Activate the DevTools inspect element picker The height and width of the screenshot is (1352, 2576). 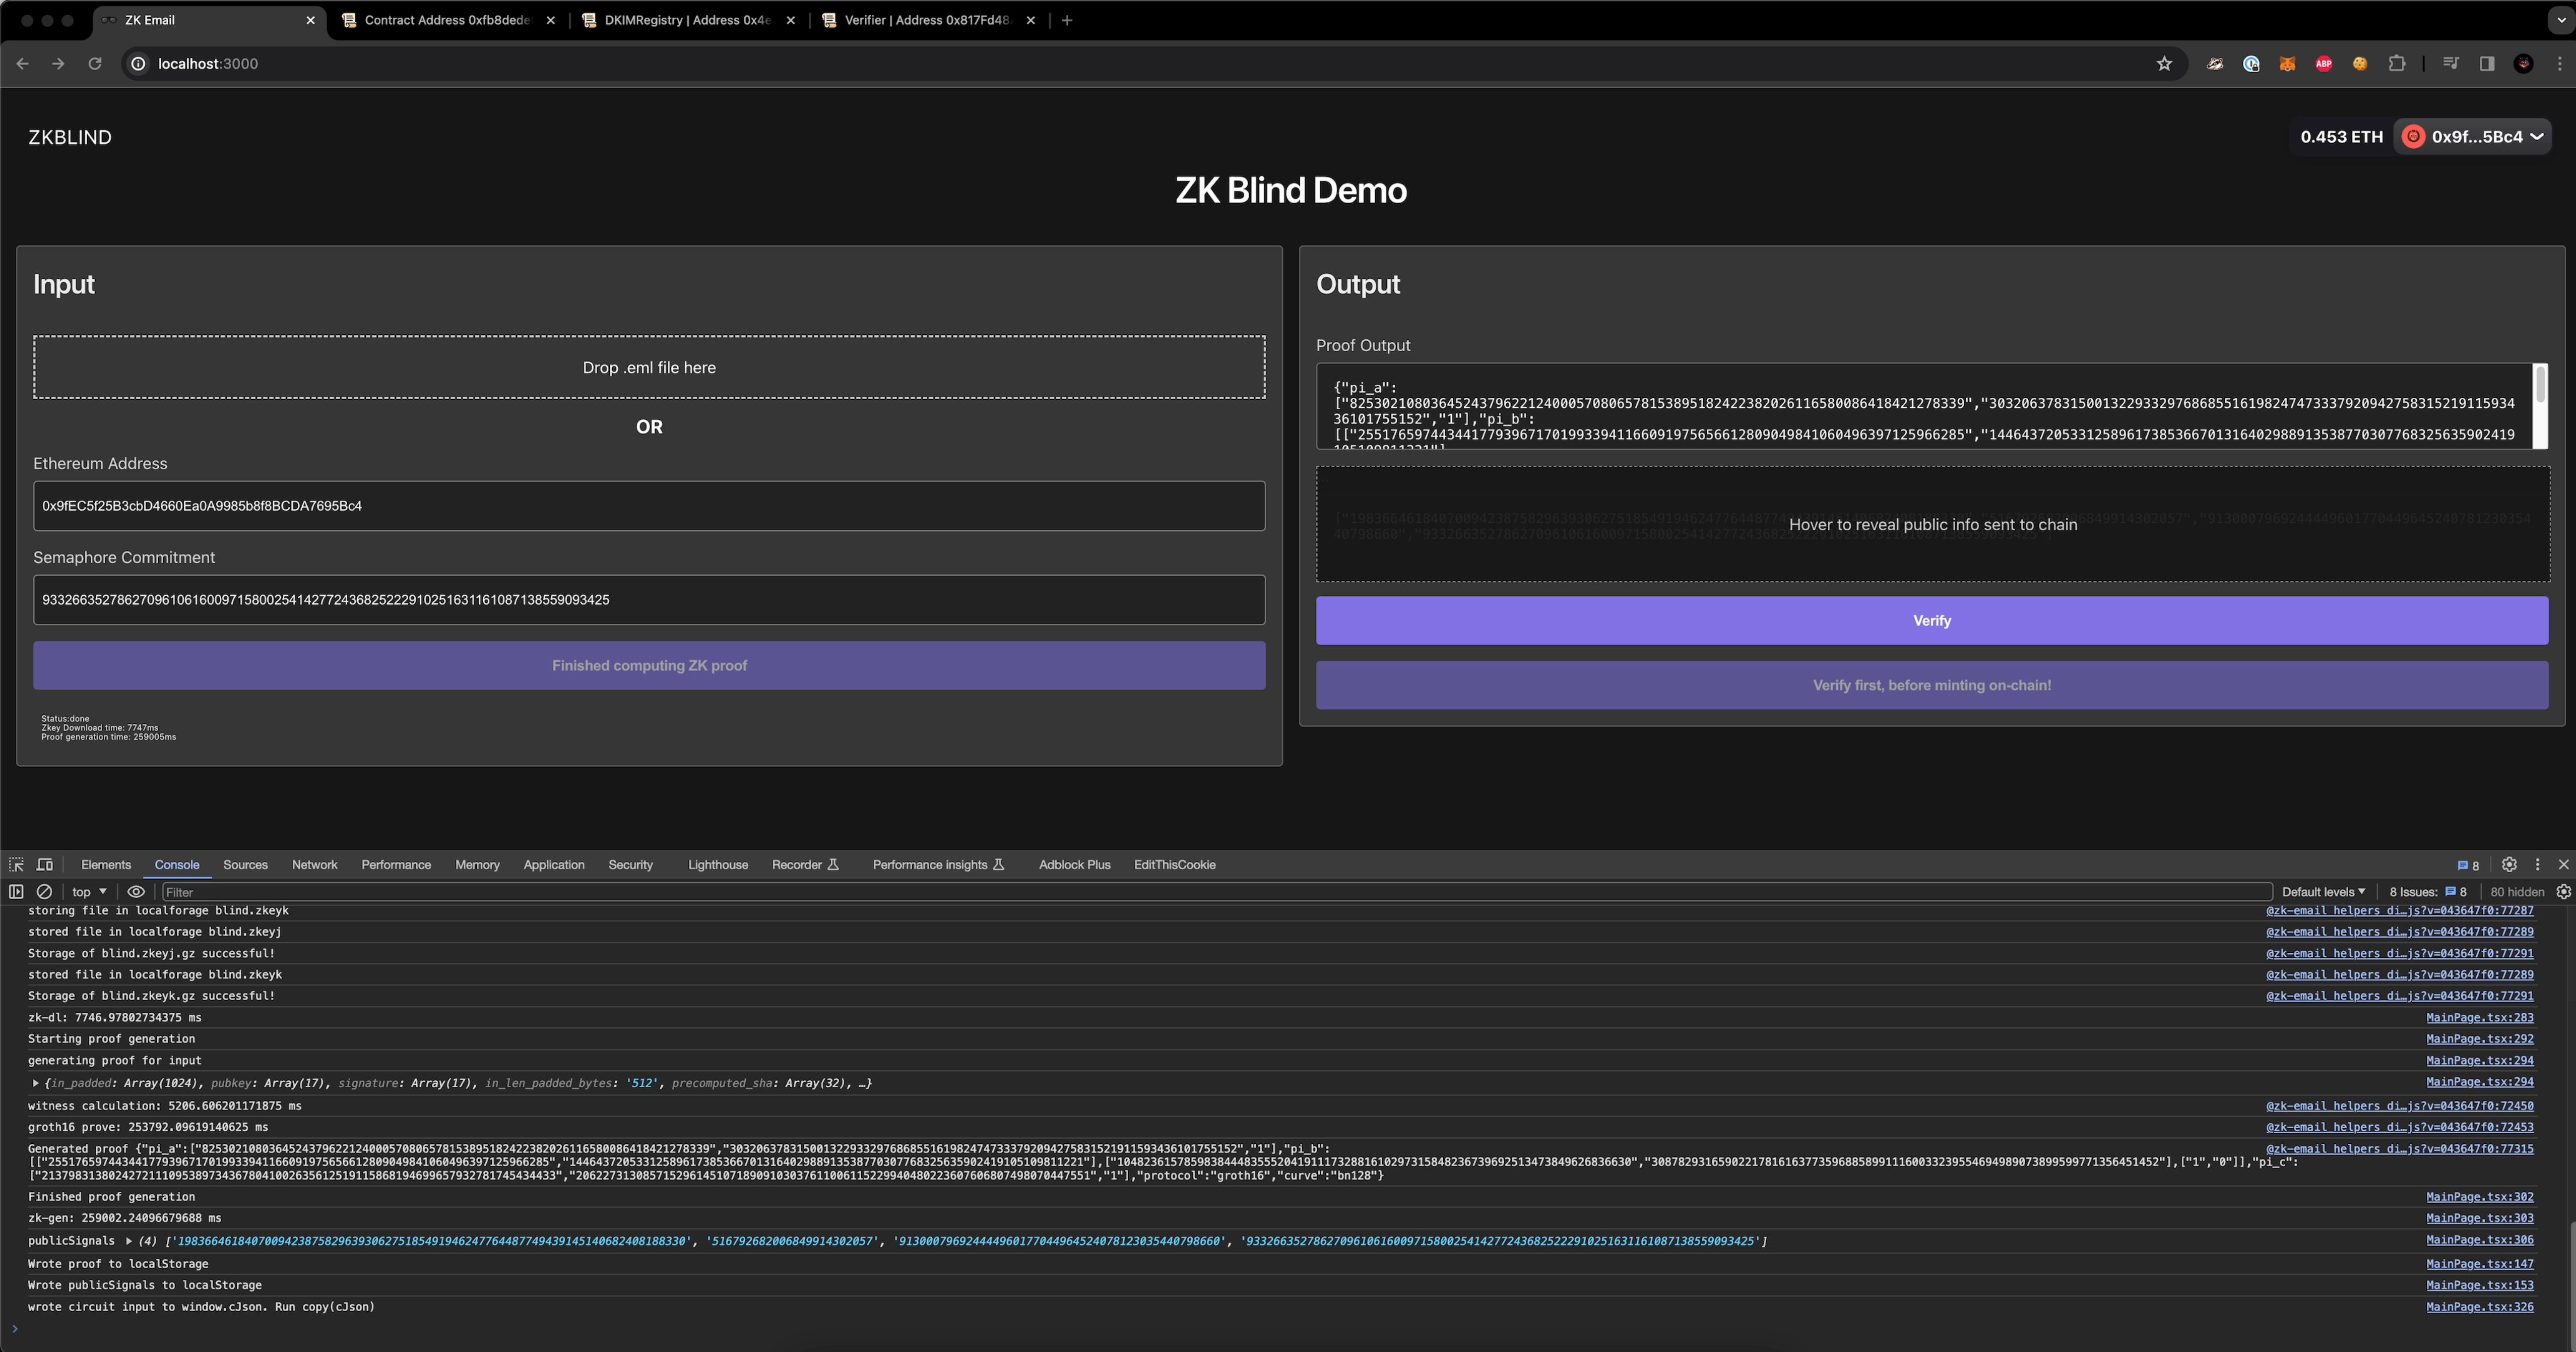tap(16, 865)
